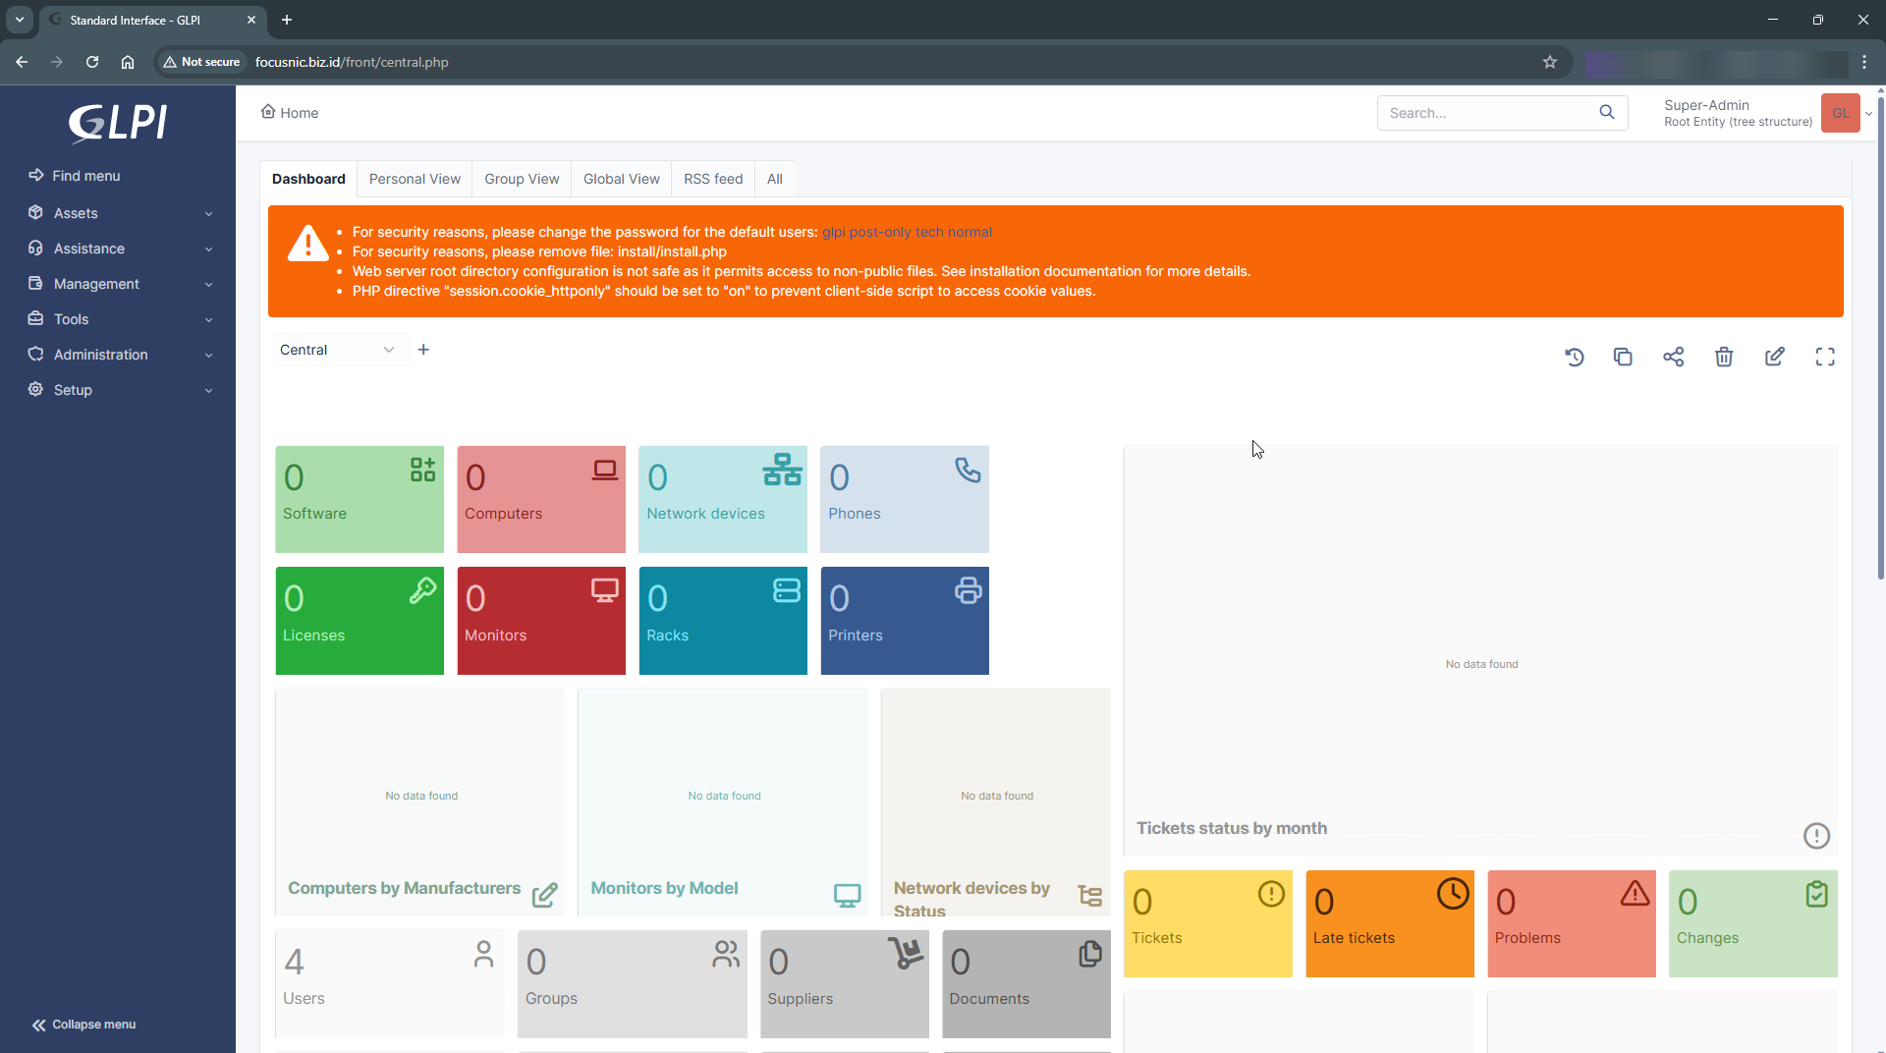Click the add new dashboard plus icon
The image size is (1886, 1053).
423,350
